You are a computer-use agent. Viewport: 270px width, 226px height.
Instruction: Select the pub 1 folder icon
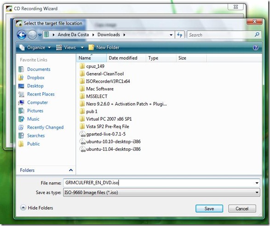(x=82, y=112)
